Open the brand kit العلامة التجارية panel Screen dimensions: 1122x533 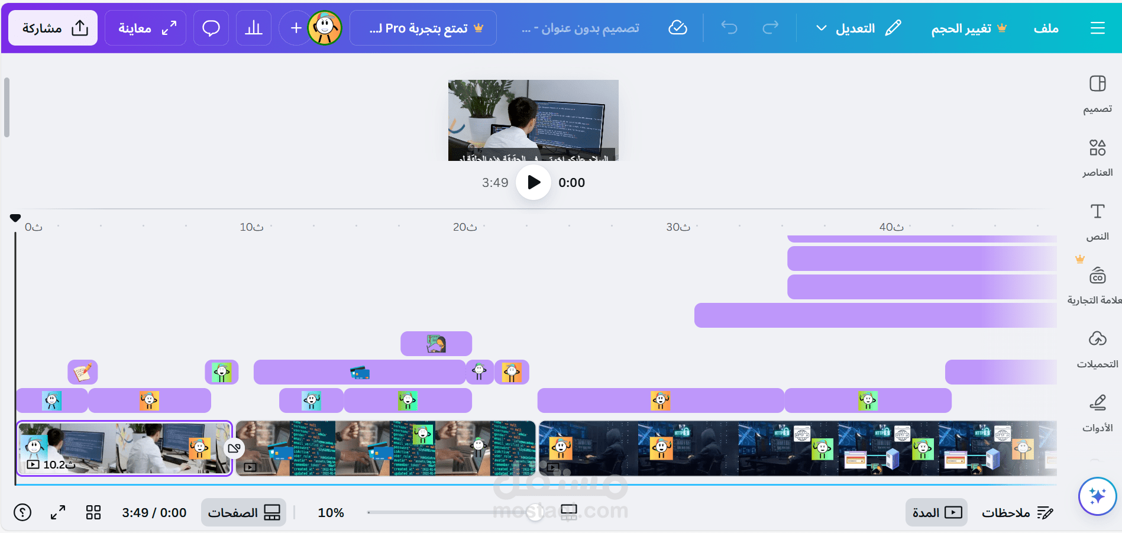1097,285
